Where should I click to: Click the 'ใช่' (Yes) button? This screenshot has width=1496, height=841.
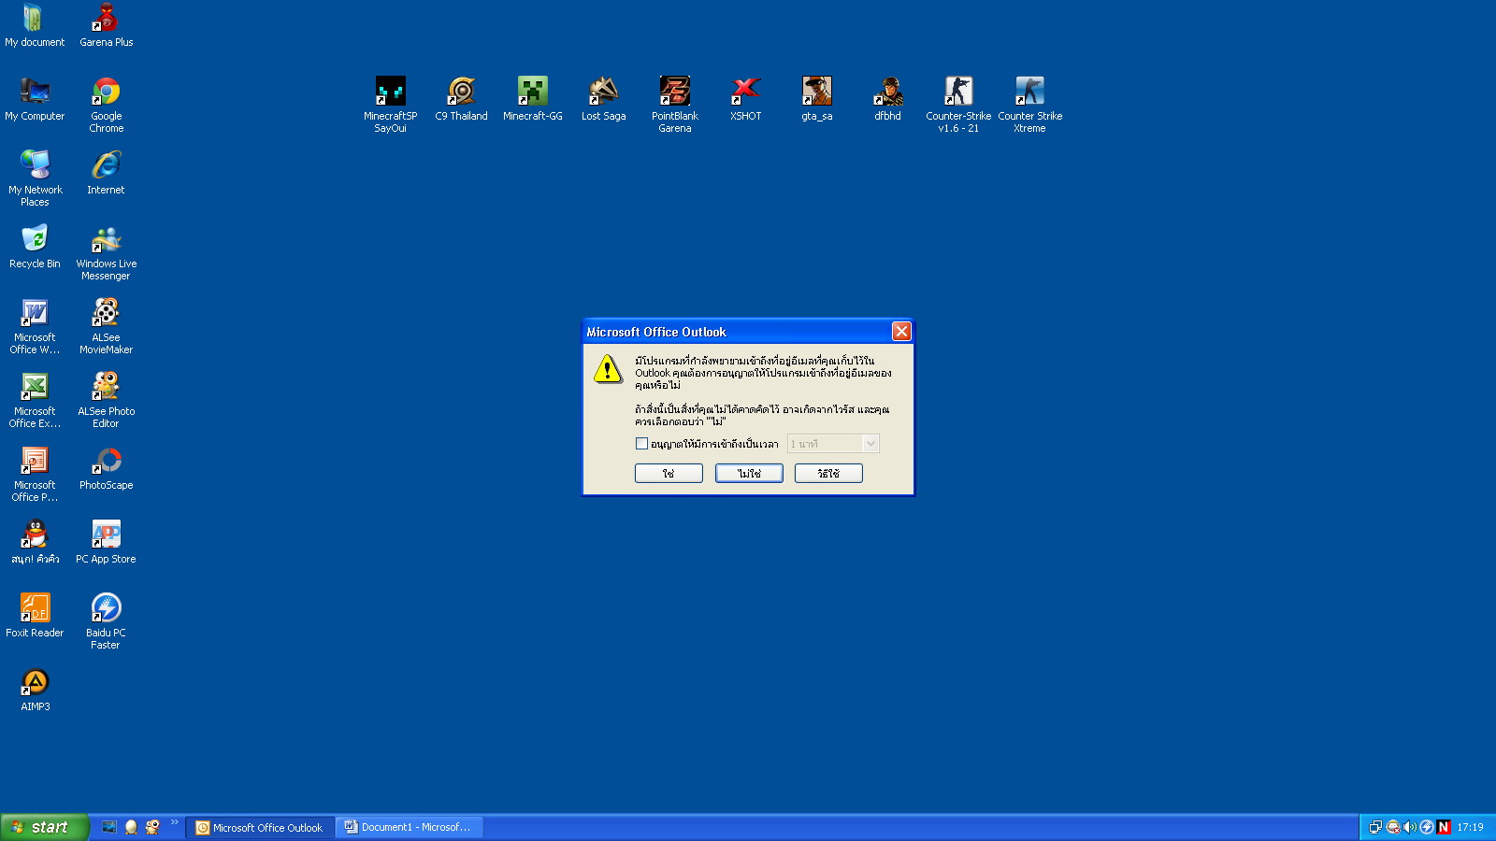669,474
